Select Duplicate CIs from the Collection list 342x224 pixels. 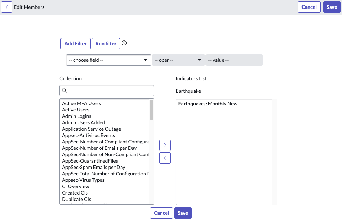[x=76, y=199]
